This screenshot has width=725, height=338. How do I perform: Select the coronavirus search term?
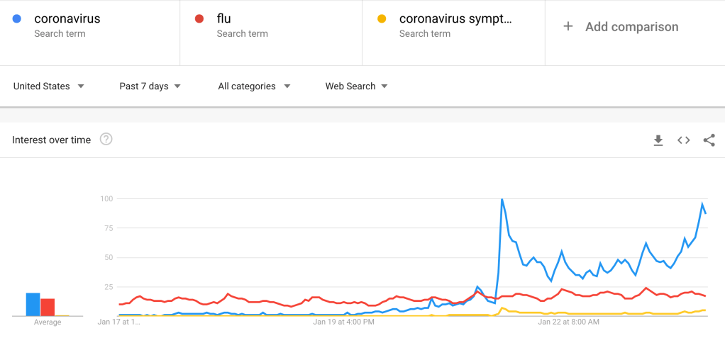pyautogui.click(x=67, y=19)
